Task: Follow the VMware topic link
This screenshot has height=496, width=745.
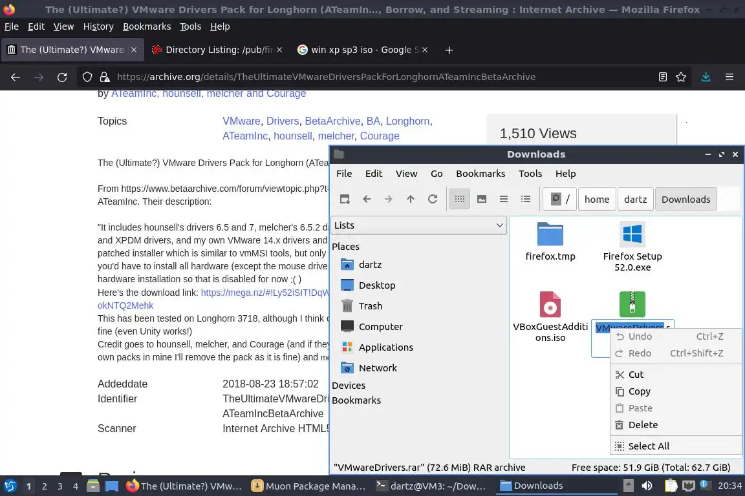Action: coord(241,121)
